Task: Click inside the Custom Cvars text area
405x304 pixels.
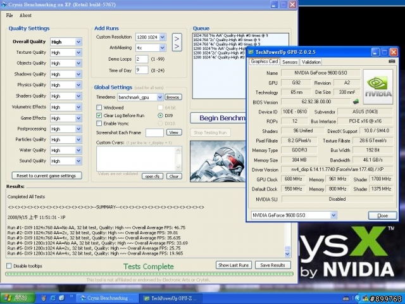Action: click(136, 158)
